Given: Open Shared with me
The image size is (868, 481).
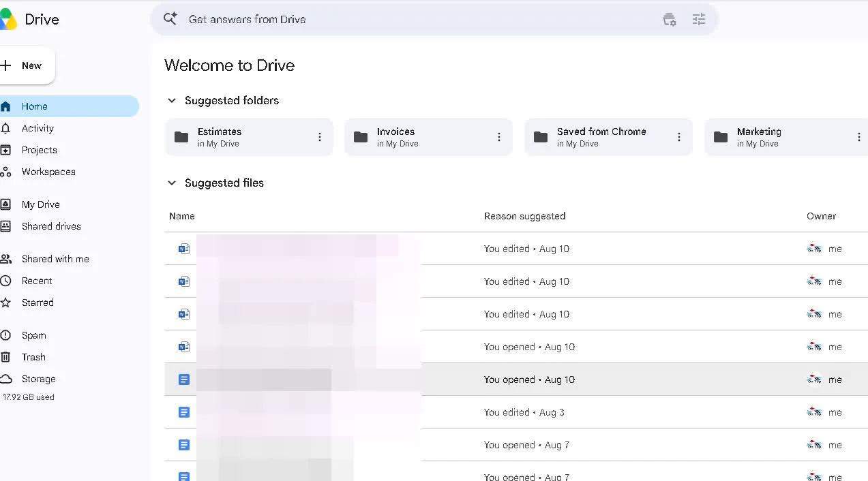Looking at the screenshot, I should tap(55, 259).
